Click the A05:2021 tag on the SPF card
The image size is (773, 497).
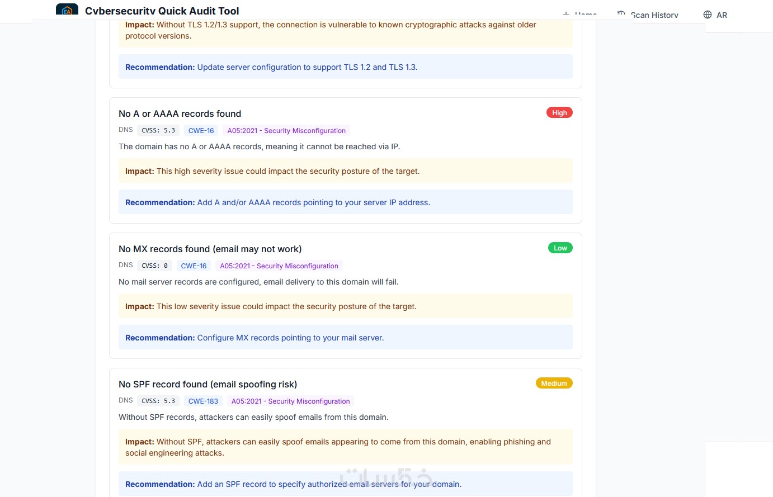tap(290, 401)
